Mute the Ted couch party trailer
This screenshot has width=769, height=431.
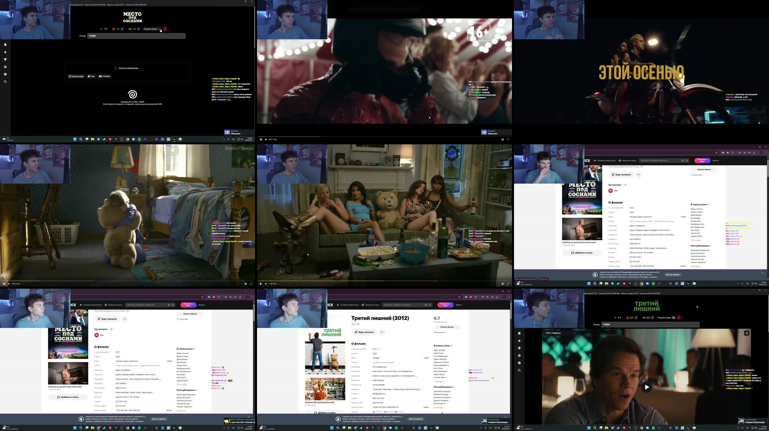[266, 284]
